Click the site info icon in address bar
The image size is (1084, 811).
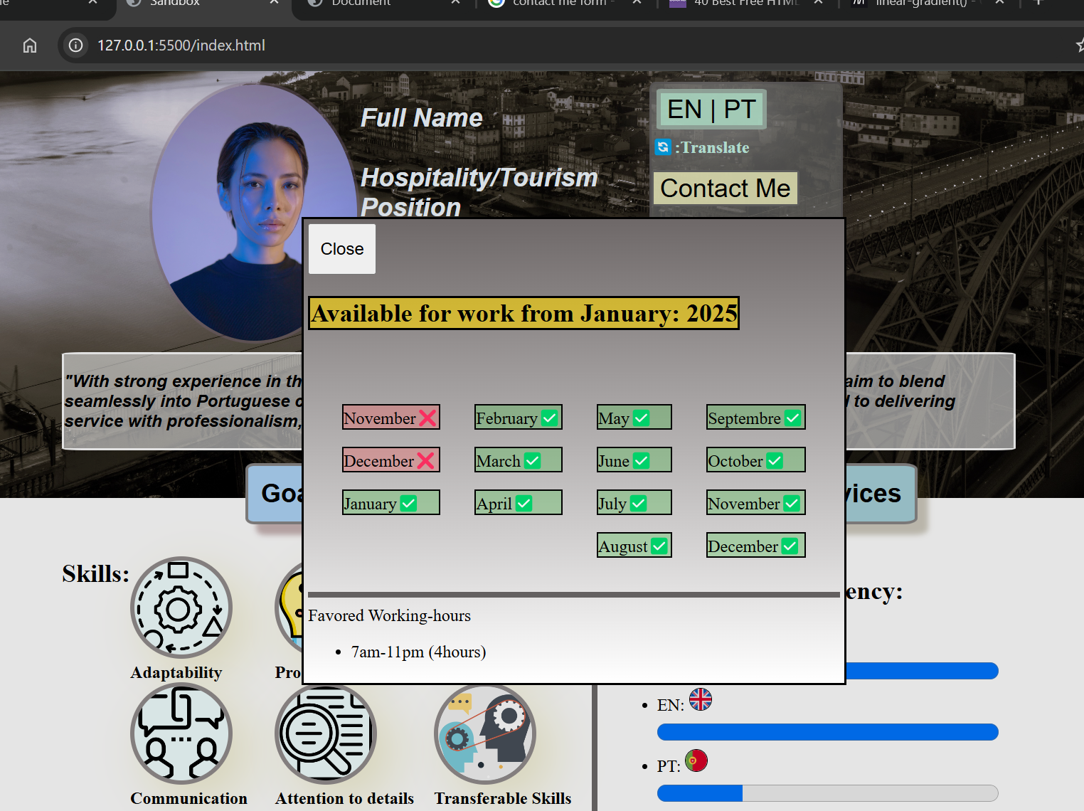click(x=75, y=46)
